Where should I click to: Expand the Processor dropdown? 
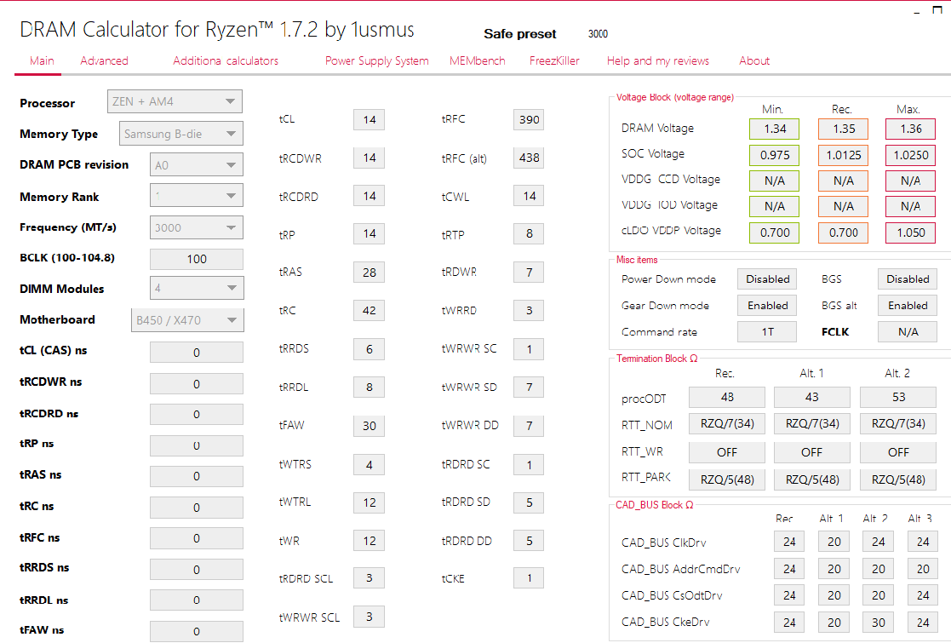[x=175, y=101]
